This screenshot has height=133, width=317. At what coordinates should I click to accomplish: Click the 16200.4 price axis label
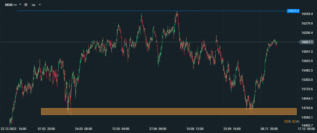[x=307, y=33]
